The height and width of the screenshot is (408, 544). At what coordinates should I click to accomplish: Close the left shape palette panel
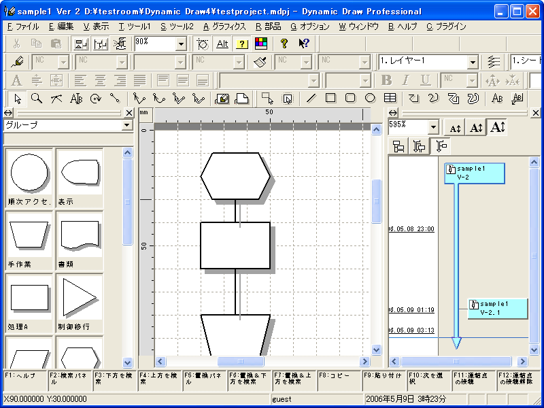[x=129, y=113]
